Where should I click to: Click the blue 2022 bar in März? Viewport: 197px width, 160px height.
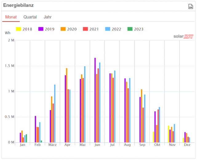click(55, 113)
